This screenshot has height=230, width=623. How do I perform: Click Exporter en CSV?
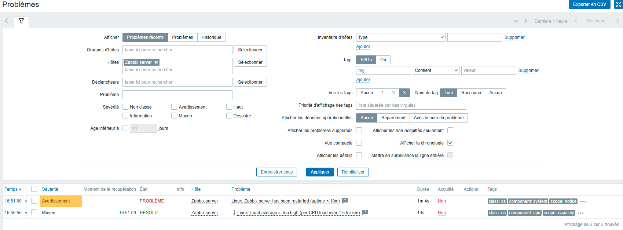point(589,4)
